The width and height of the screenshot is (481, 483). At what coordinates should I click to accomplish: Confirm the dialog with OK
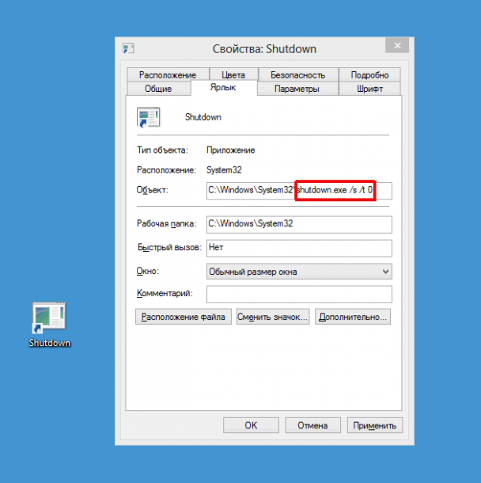coord(251,426)
